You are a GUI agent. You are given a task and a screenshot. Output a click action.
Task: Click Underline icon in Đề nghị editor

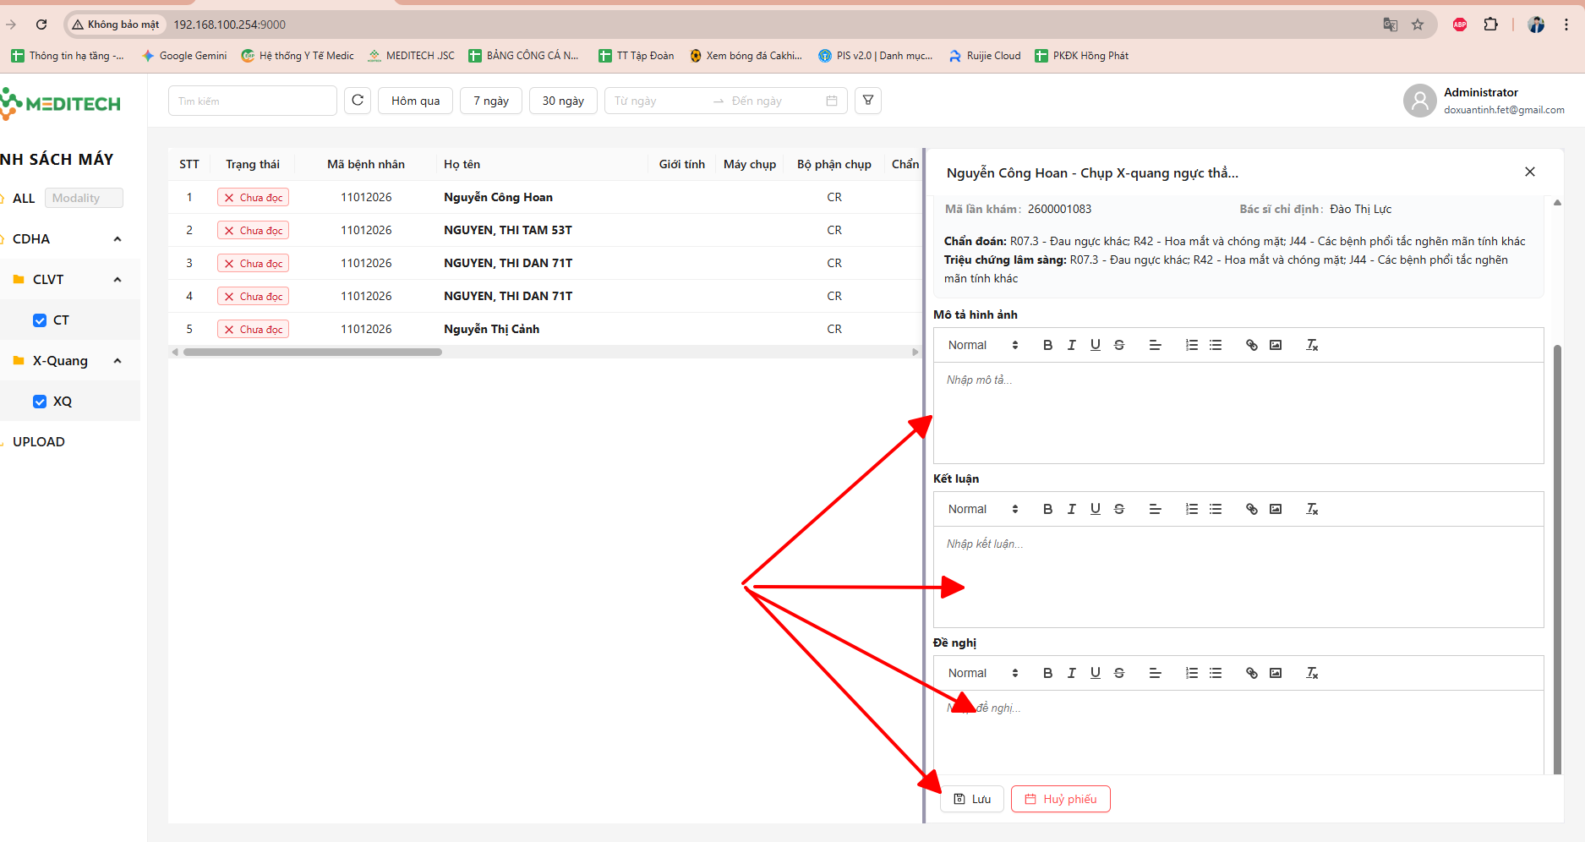1095,673
